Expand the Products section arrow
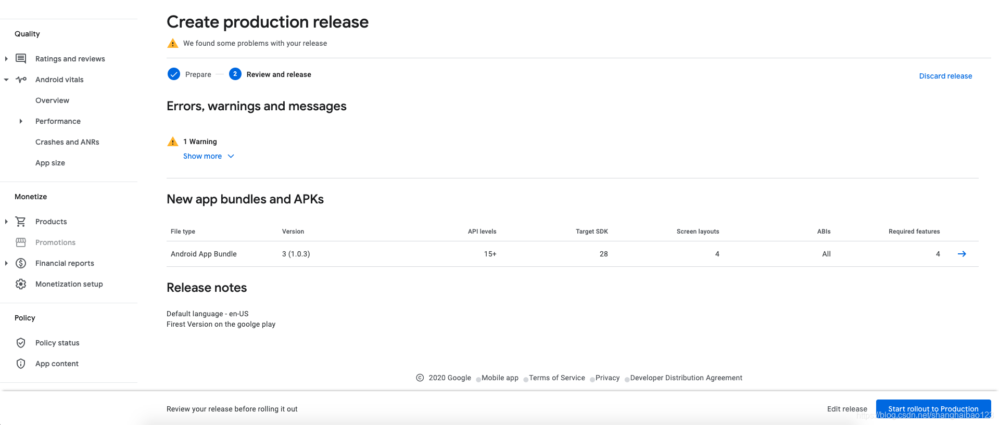Screen dimensions: 999x425 [6, 222]
